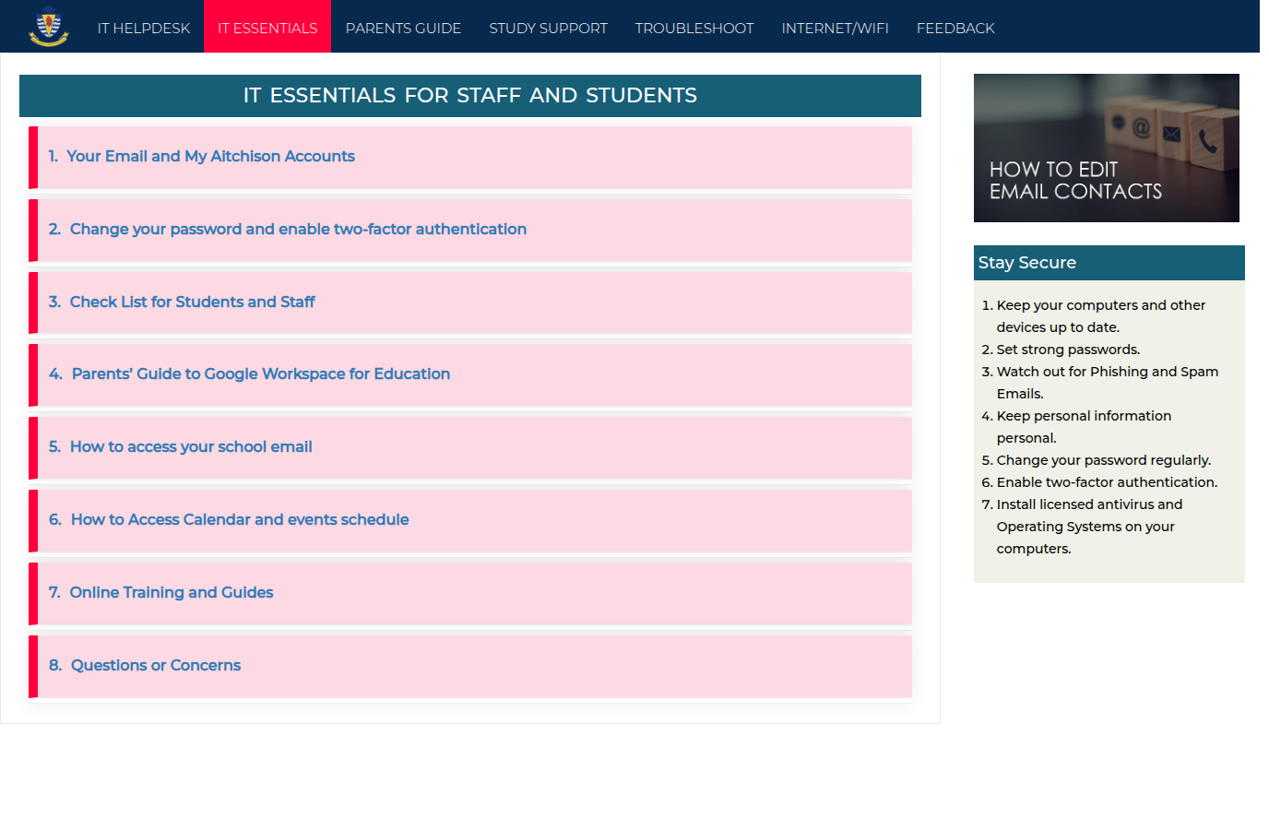Select tip 'Install licensed antivirus and Operating Systems'

coord(1089,527)
